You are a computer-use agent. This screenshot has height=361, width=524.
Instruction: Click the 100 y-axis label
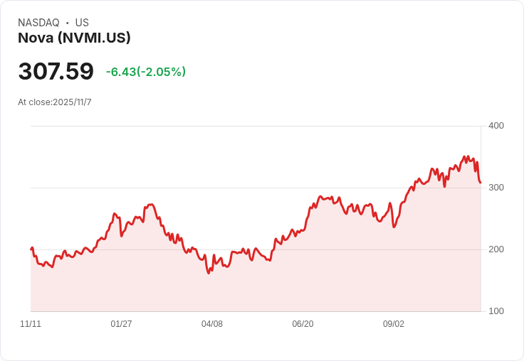coord(496,311)
